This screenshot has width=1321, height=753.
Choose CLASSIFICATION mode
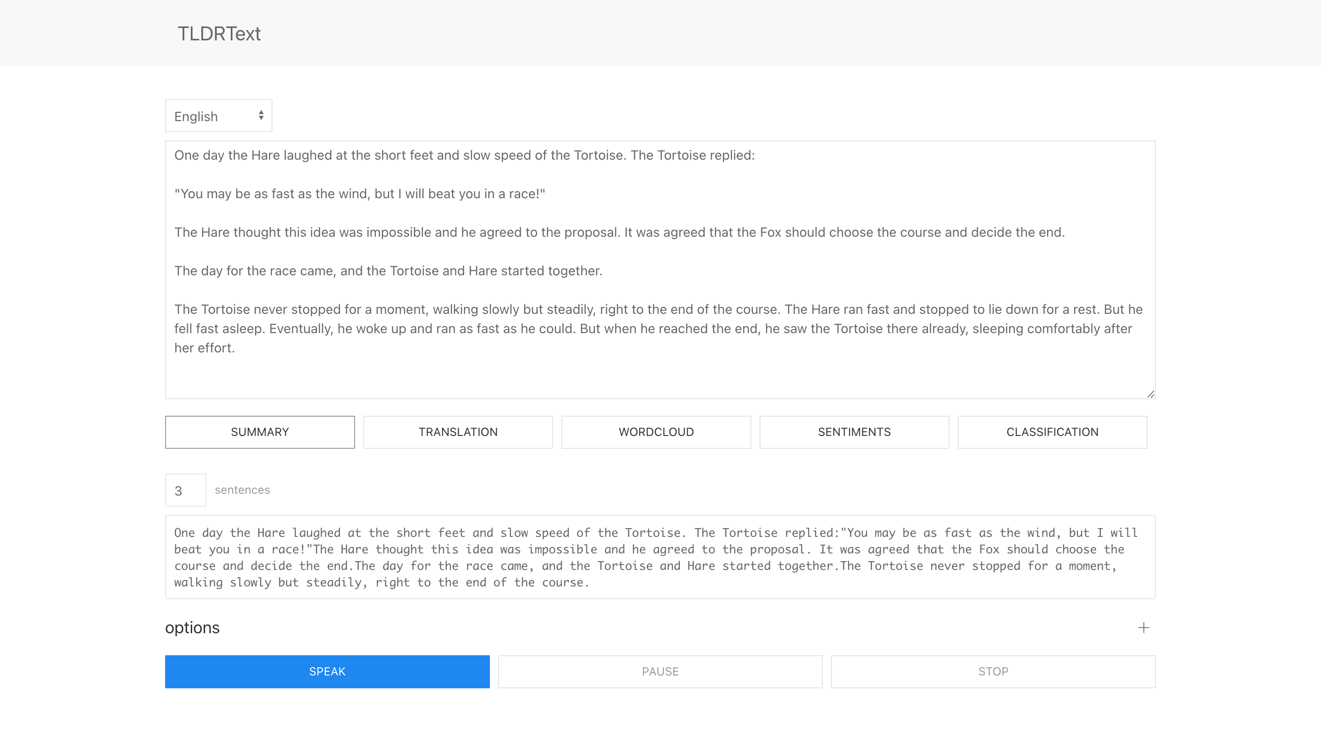tap(1052, 432)
